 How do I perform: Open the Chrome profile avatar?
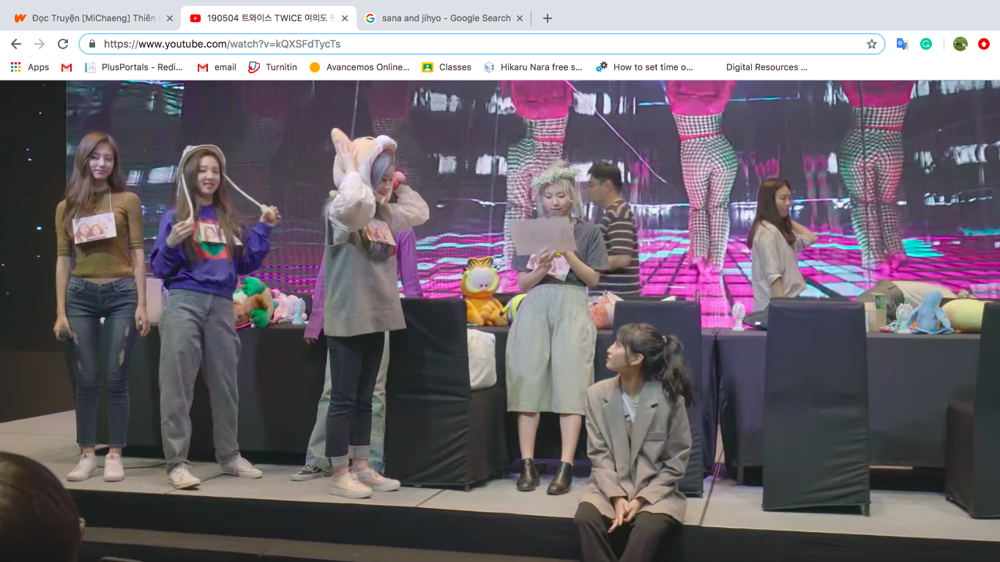click(960, 44)
